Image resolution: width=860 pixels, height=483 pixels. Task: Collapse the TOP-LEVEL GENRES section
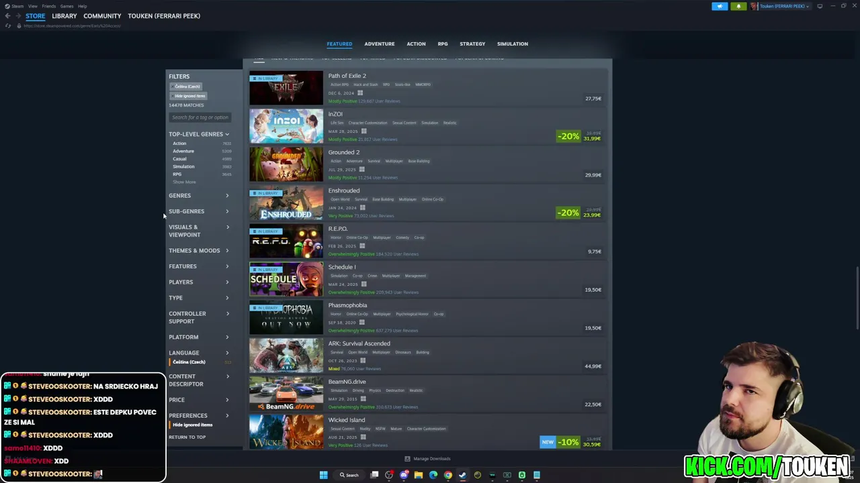pyautogui.click(x=199, y=134)
